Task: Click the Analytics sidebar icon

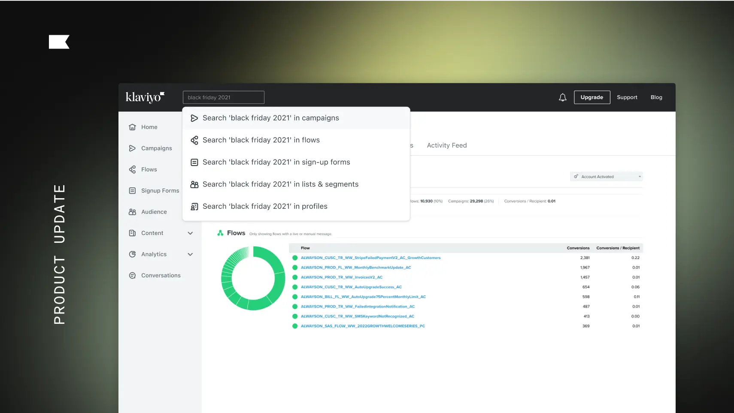Action: point(132,254)
